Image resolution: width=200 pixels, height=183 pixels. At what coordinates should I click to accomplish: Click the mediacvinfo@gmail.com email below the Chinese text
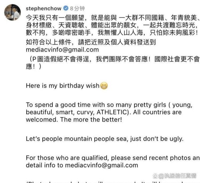click(x=62, y=50)
